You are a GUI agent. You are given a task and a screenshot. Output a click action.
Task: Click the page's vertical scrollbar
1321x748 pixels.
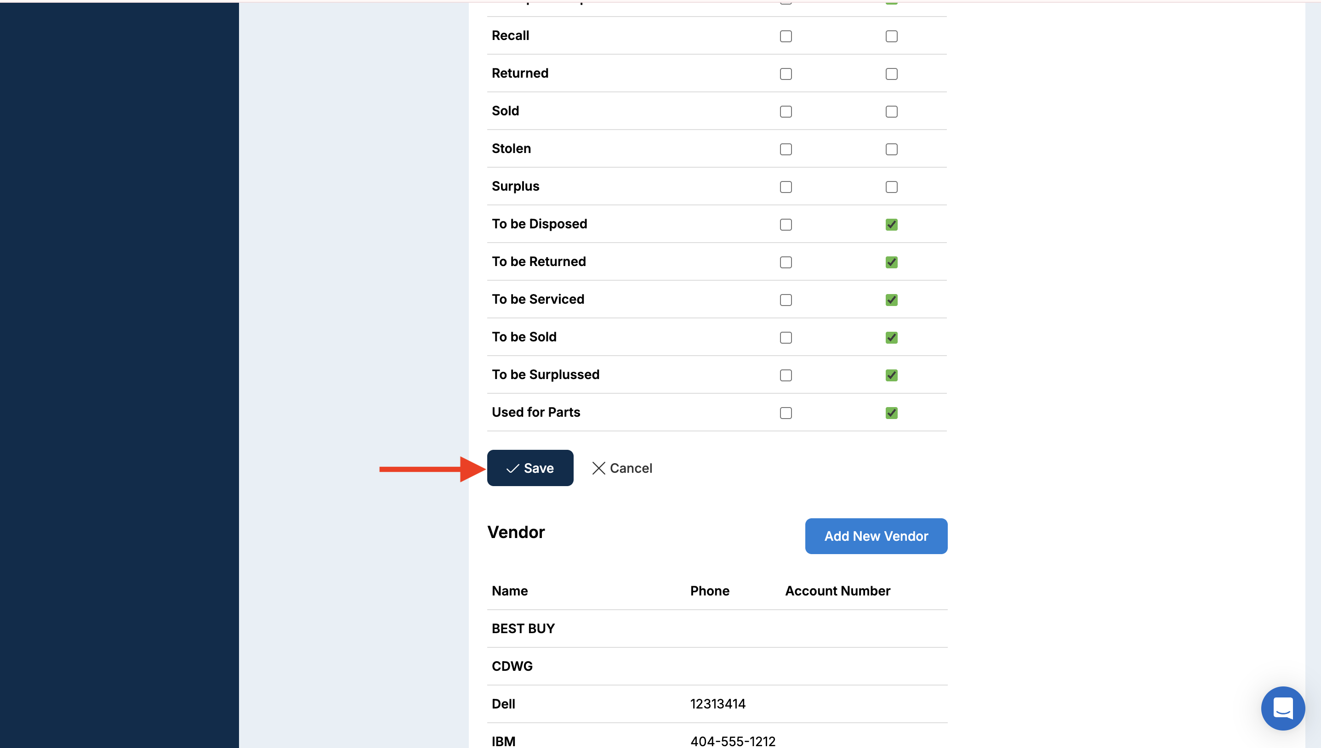tap(1313, 360)
